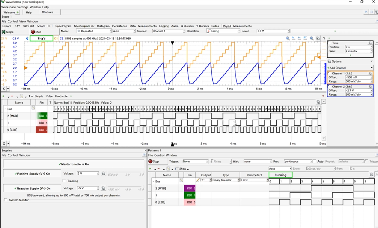Toggle Channel 1 enable checkbox
The width and height of the screenshot is (378, 228).
tap(329, 73)
